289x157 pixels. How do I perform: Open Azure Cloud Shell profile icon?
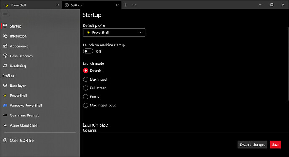click(5, 125)
